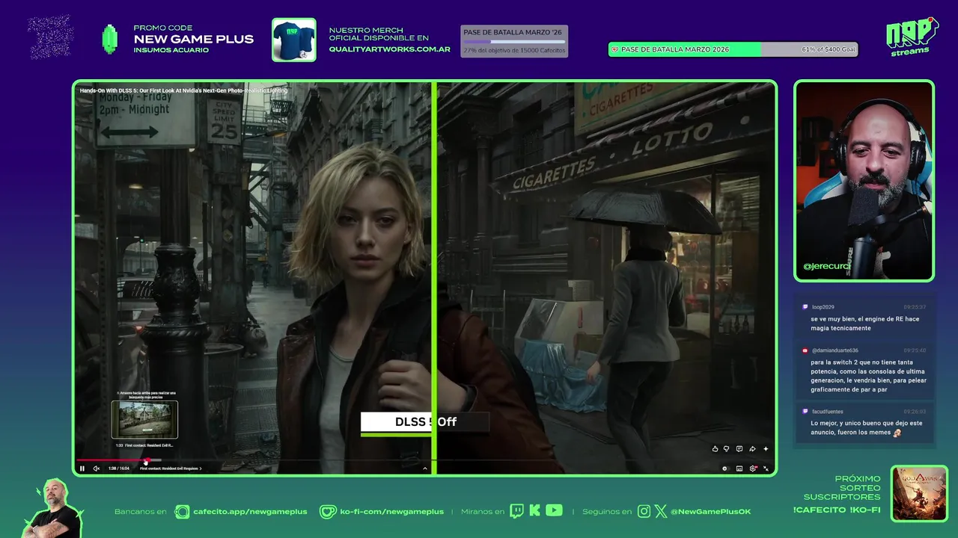The width and height of the screenshot is (958, 538).
Task: Click the red video progress bar
Action: [x=112, y=460]
